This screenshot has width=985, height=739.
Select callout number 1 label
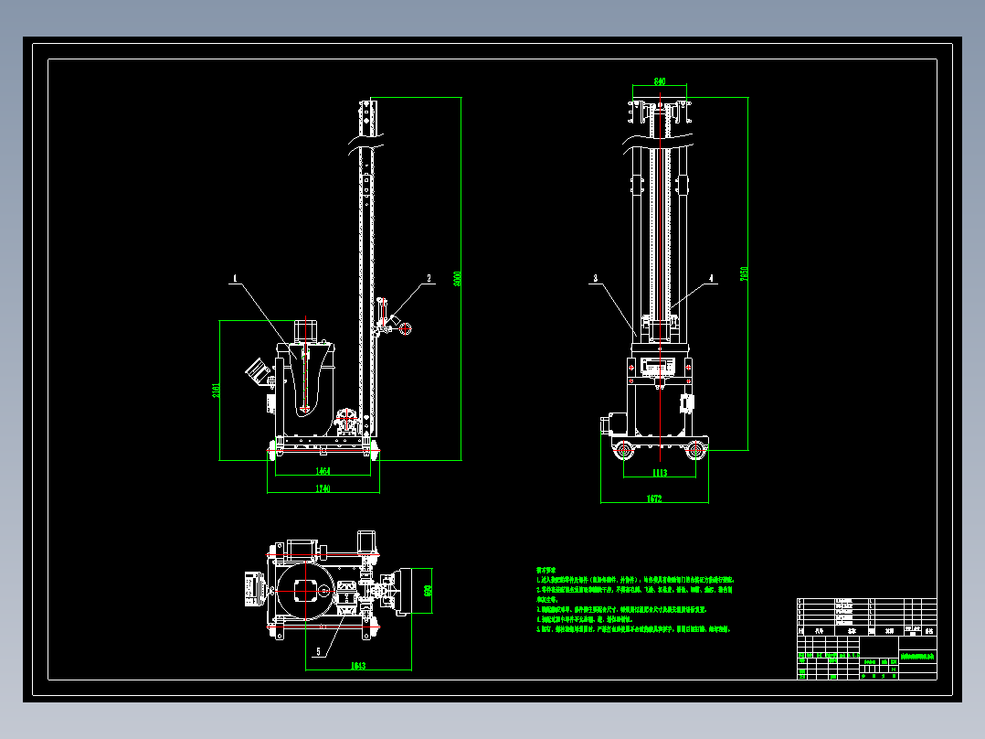click(x=235, y=278)
